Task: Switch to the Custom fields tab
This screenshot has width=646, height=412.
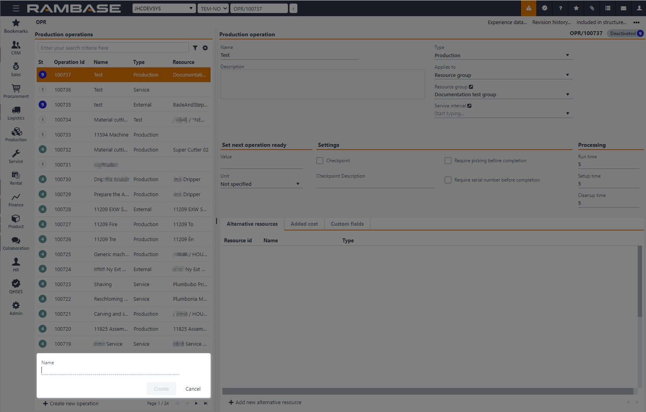Action: click(x=347, y=224)
